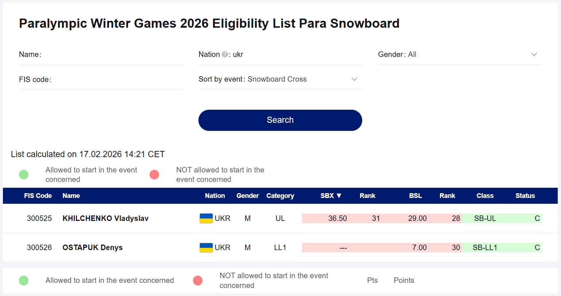Click the 36.50 SBX points cell
Image resolution: width=561 pixels, height=296 pixels.
[x=337, y=218]
